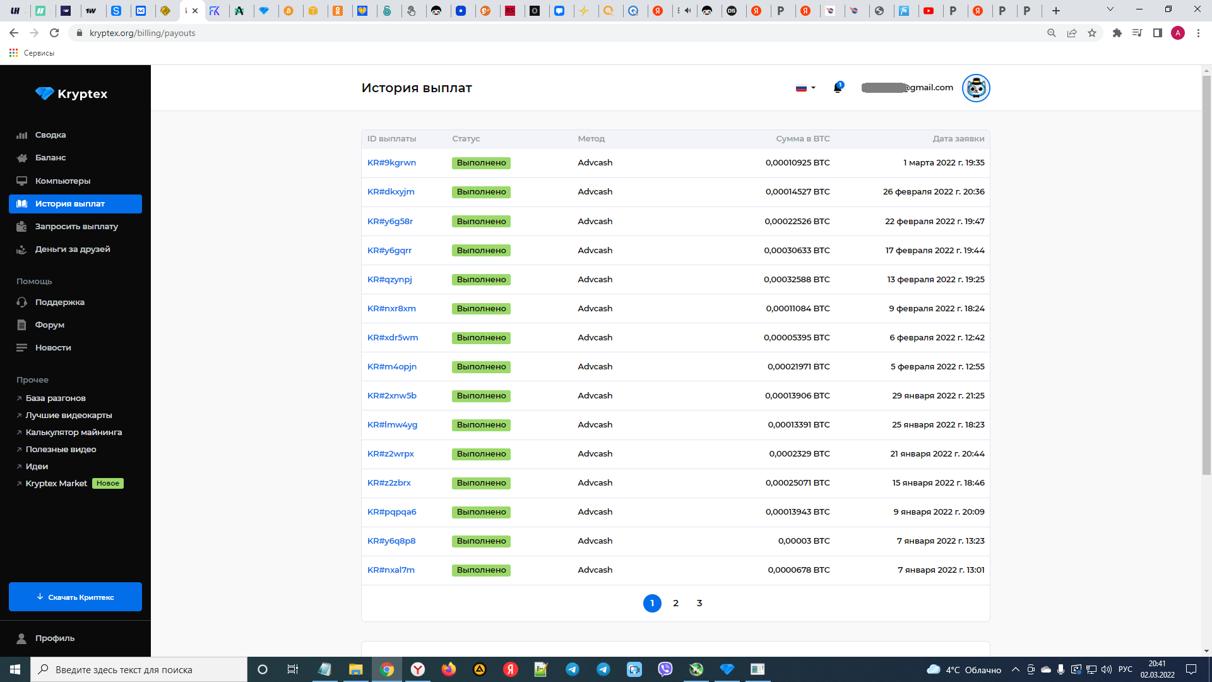Open account email menu
The image size is (1212, 682).
point(907,88)
